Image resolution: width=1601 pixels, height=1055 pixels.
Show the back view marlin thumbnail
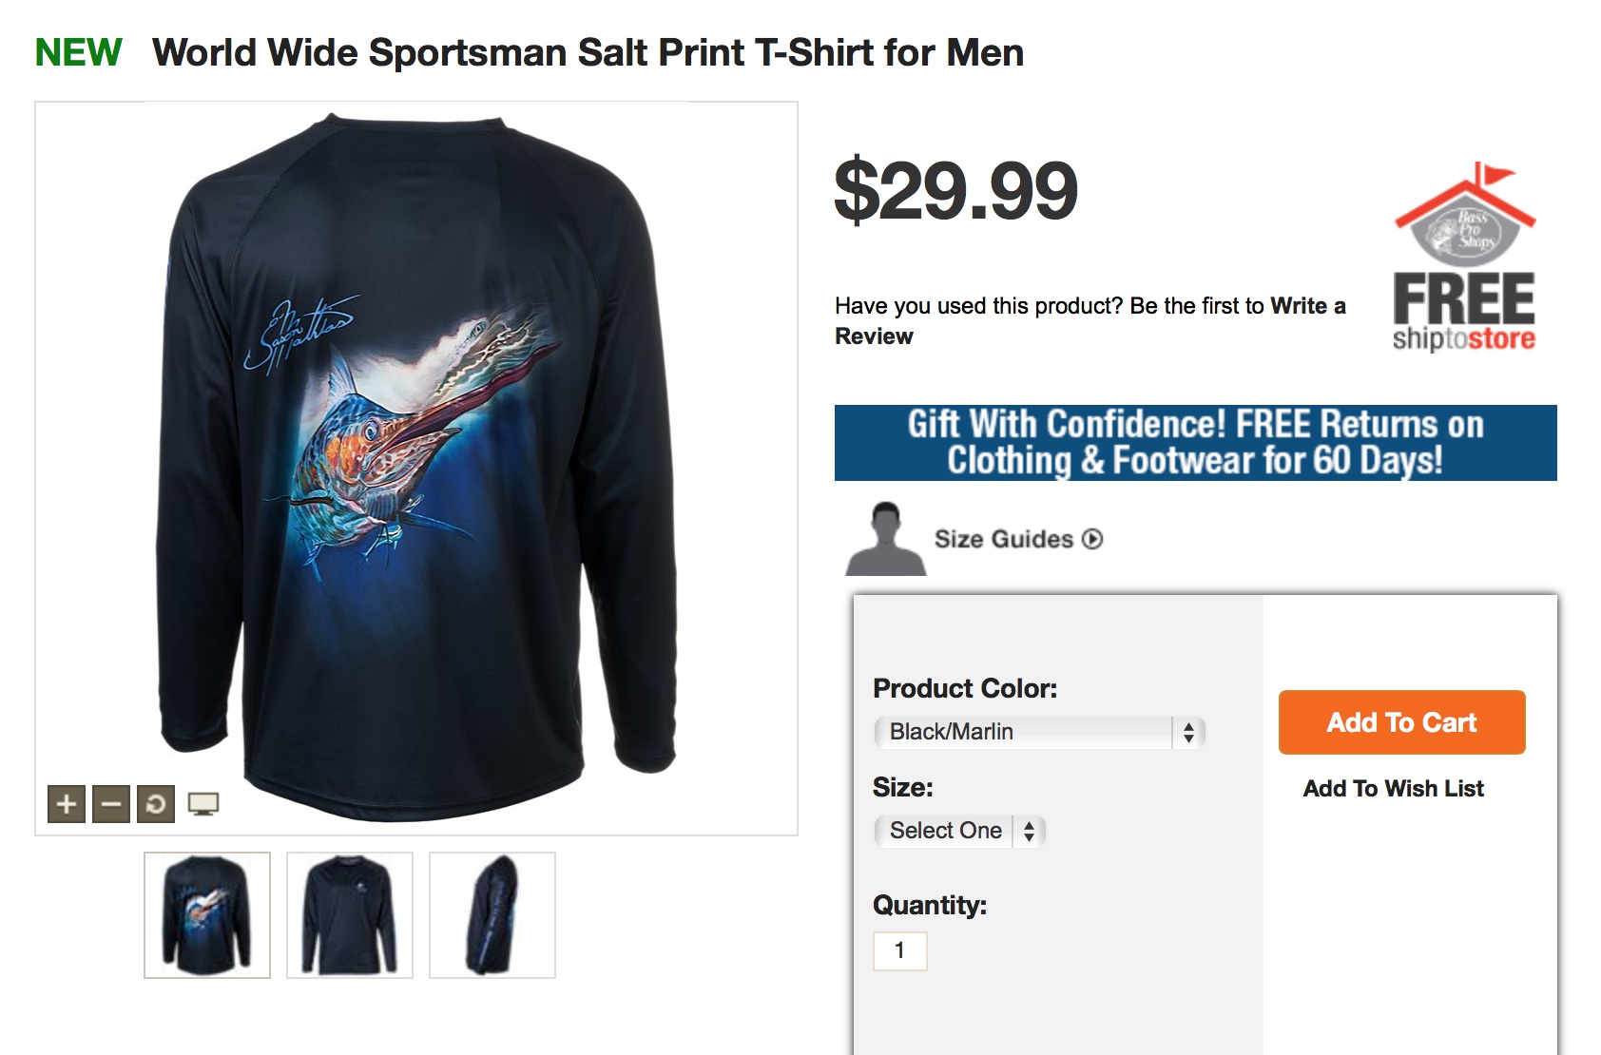pos(207,914)
